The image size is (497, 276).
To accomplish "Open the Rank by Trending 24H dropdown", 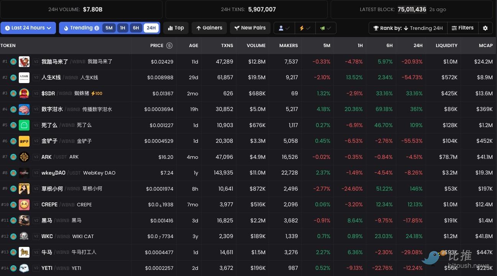I will [408, 28].
